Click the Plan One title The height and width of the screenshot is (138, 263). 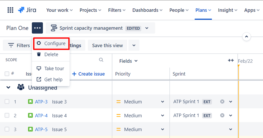(17, 28)
